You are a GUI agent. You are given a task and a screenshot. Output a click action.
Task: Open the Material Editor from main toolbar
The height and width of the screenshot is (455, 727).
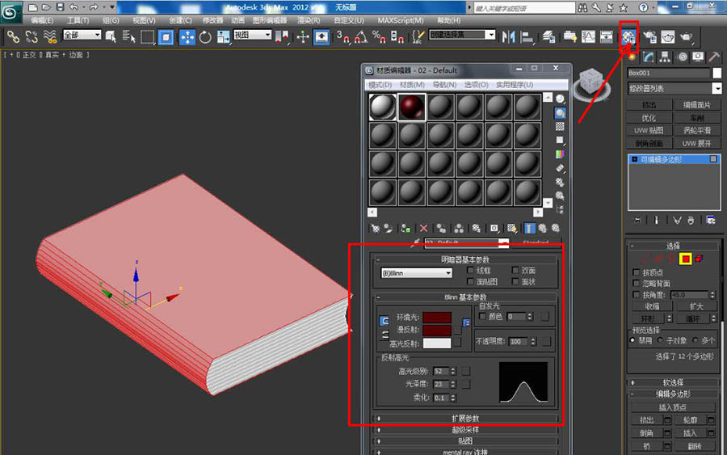pyautogui.click(x=628, y=36)
